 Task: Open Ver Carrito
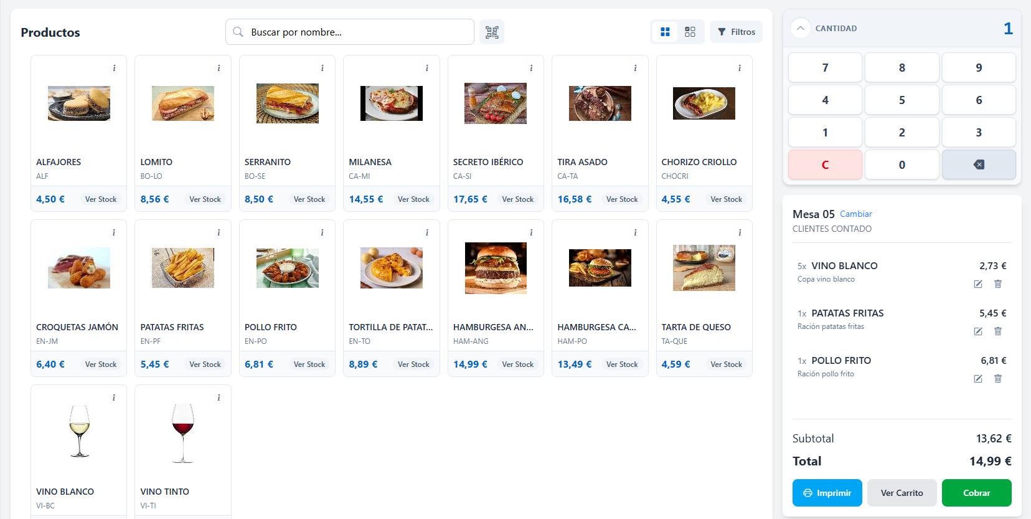pyautogui.click(x=902, y=493)
